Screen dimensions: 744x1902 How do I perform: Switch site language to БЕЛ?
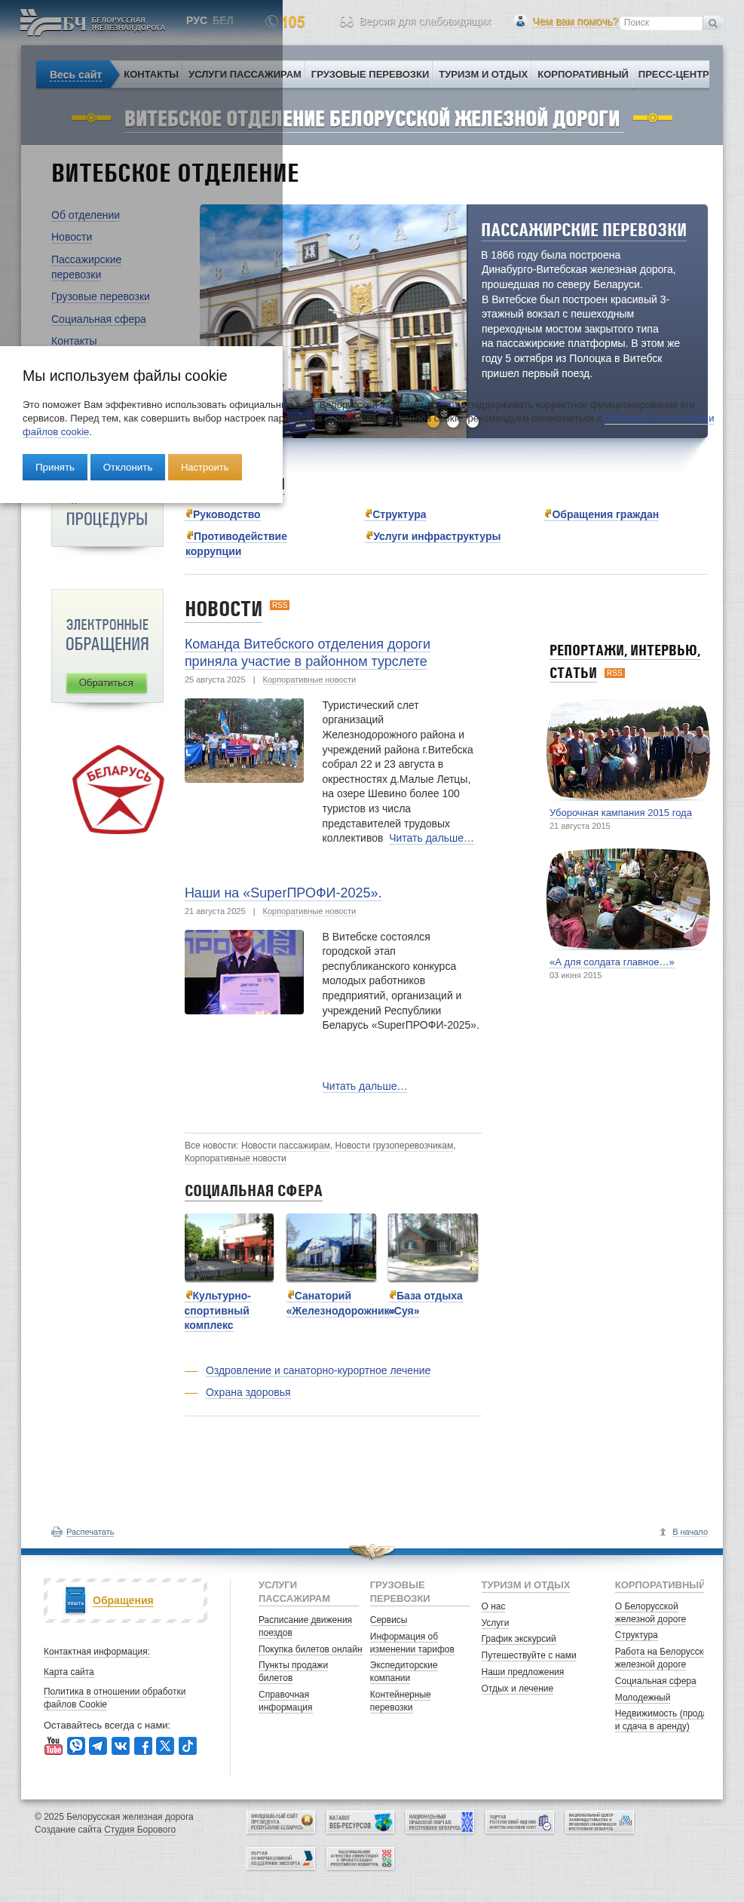(223, 20)
